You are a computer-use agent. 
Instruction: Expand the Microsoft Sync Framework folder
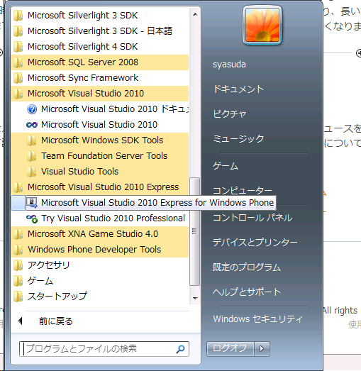(x=99, y=78)
